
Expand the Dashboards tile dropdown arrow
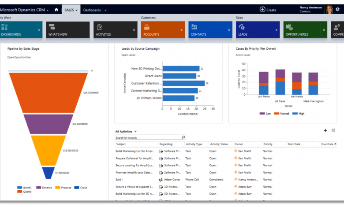[x=39, y=30]
